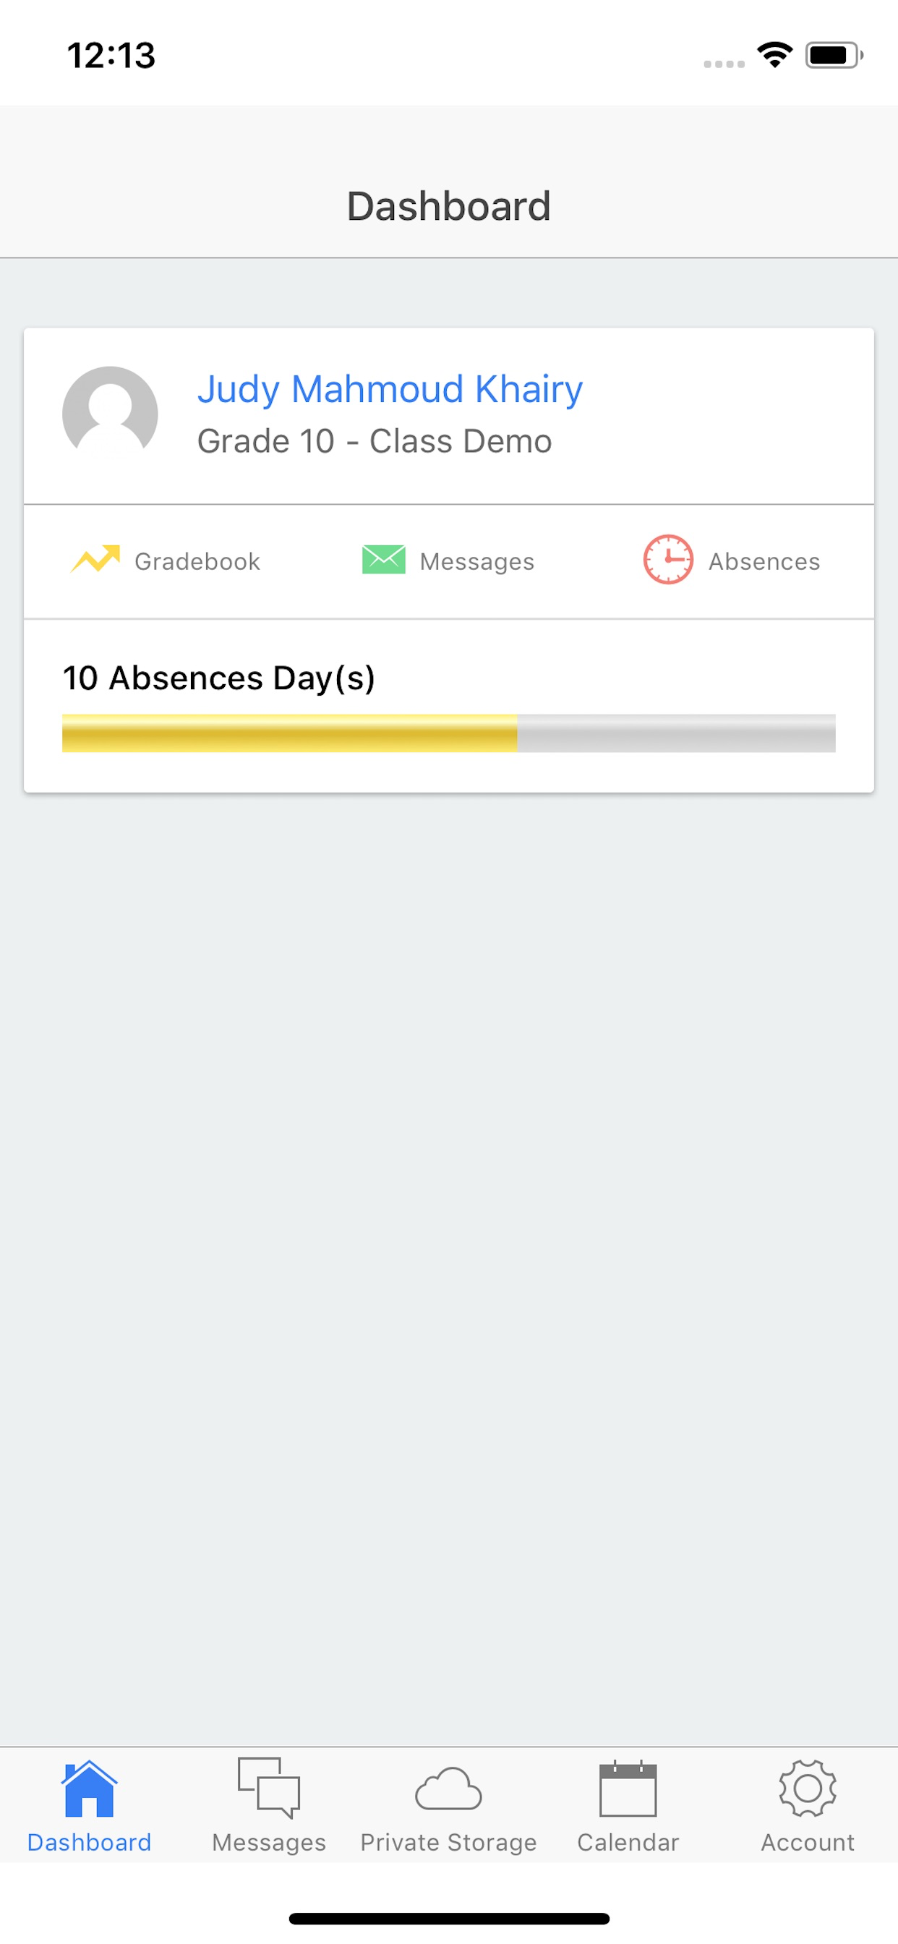Click the Grade 10 - Class Demo text
This screenshot has width=898, height=1944.
(375, 441)
